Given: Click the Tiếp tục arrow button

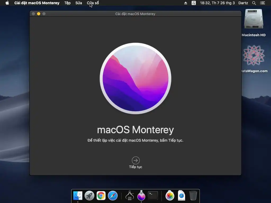Looking at the screenshot, I should (x=136, y=160).
